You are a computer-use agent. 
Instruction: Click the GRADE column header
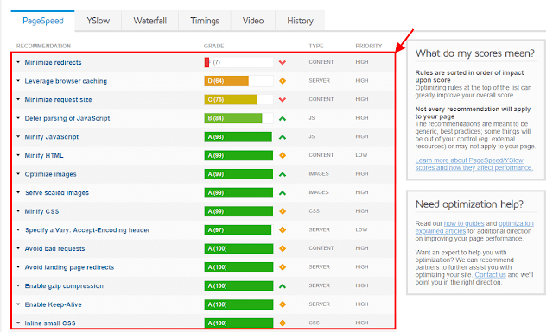tap(213, 46)
